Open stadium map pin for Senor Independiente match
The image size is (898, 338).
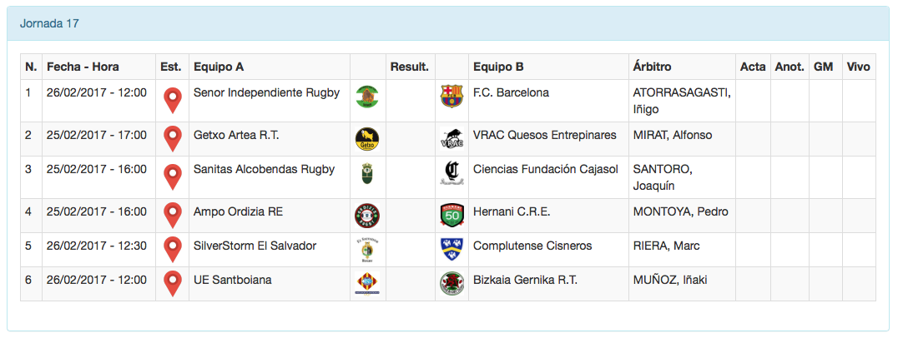[172, 100]
